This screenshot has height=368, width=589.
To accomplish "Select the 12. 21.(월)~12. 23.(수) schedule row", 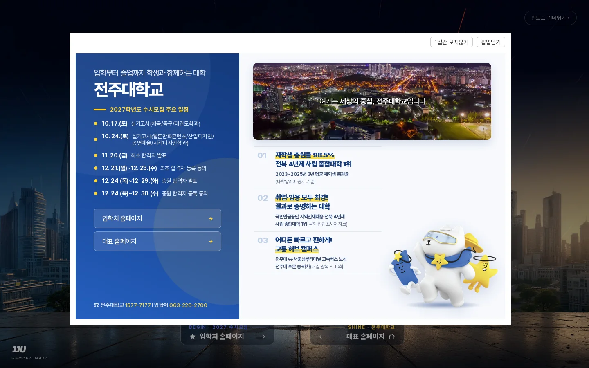I will coord(154,168).
